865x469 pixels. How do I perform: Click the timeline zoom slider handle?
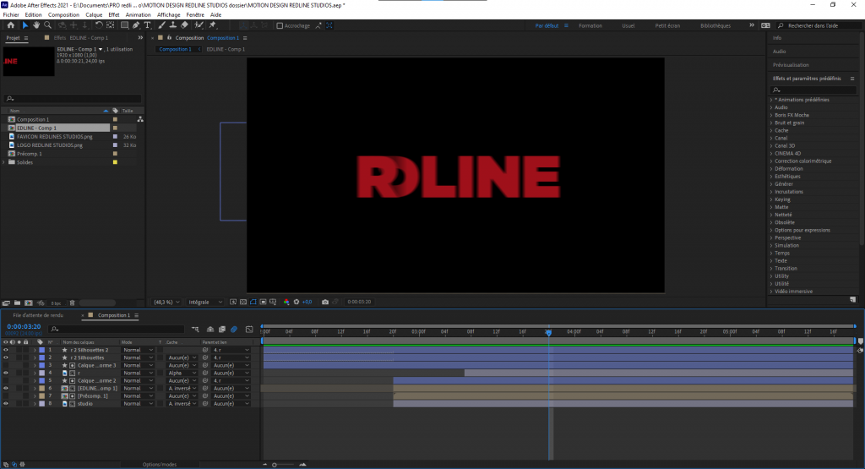[x=275, y=465]
